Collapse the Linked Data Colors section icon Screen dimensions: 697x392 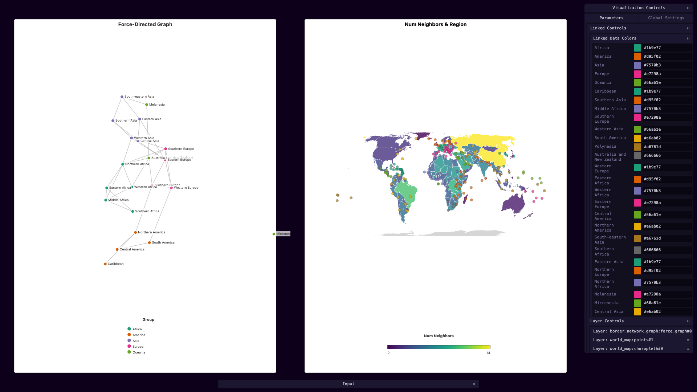point(688,38)
